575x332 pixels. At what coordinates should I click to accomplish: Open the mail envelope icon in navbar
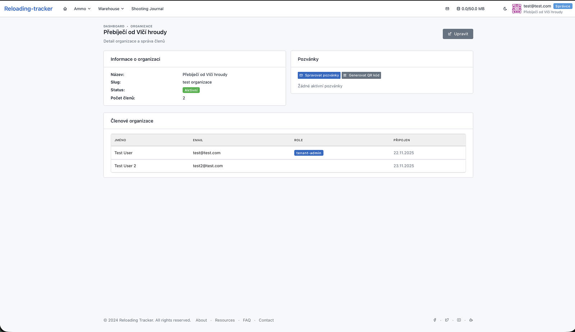pos(447,9)
